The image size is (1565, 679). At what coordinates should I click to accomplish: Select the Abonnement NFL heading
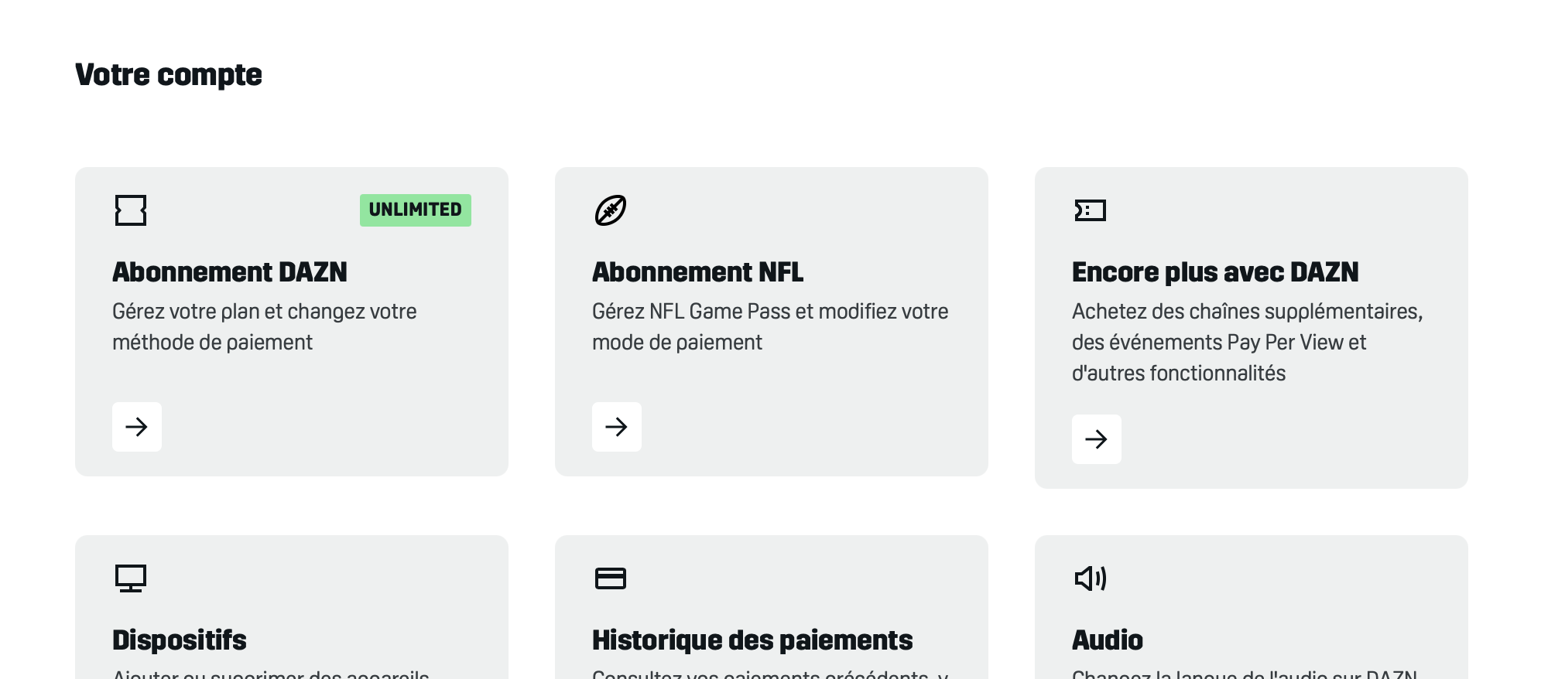(698, 272)
